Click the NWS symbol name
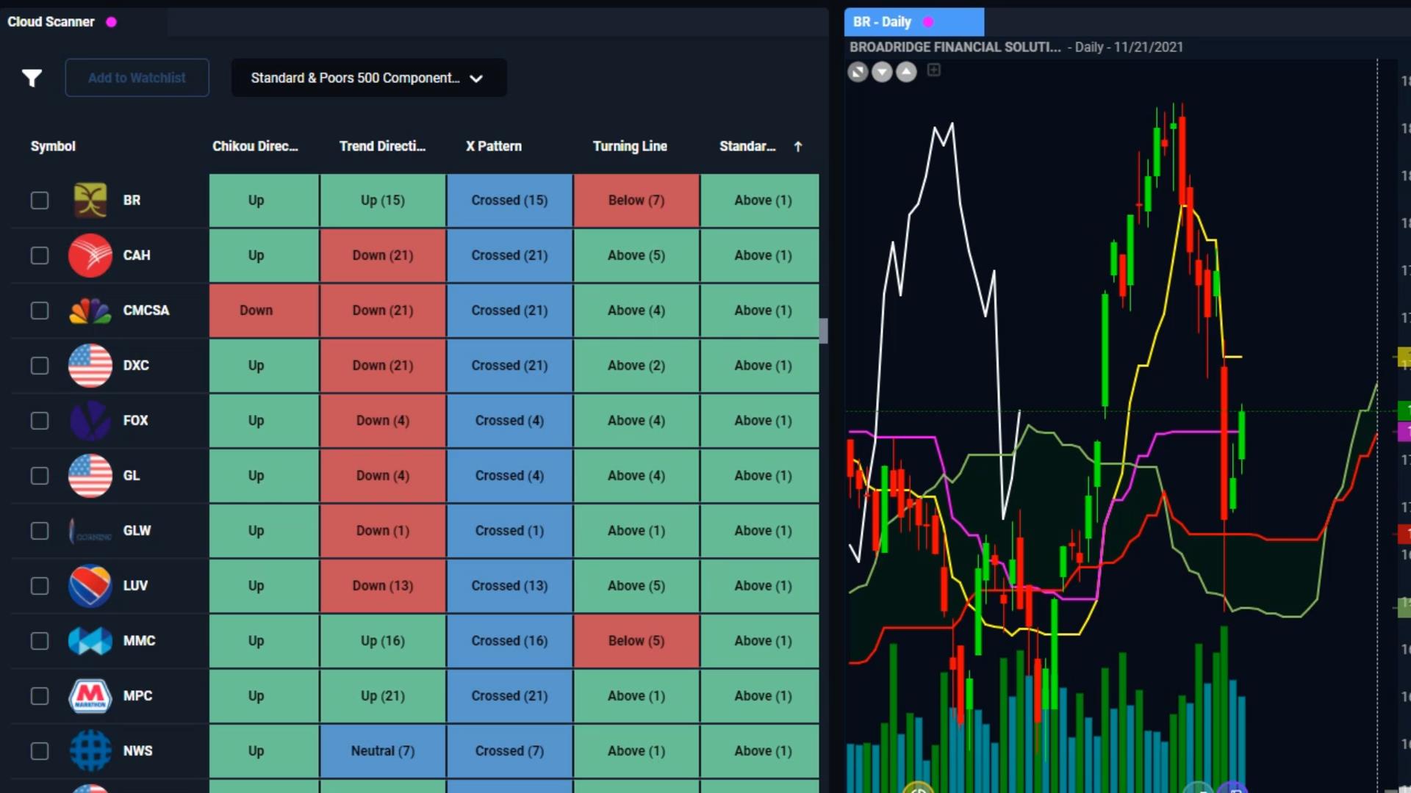Image resolution: width=1411 pixels, height=793 pixels. pyautogui.click(x=137, y=751)
